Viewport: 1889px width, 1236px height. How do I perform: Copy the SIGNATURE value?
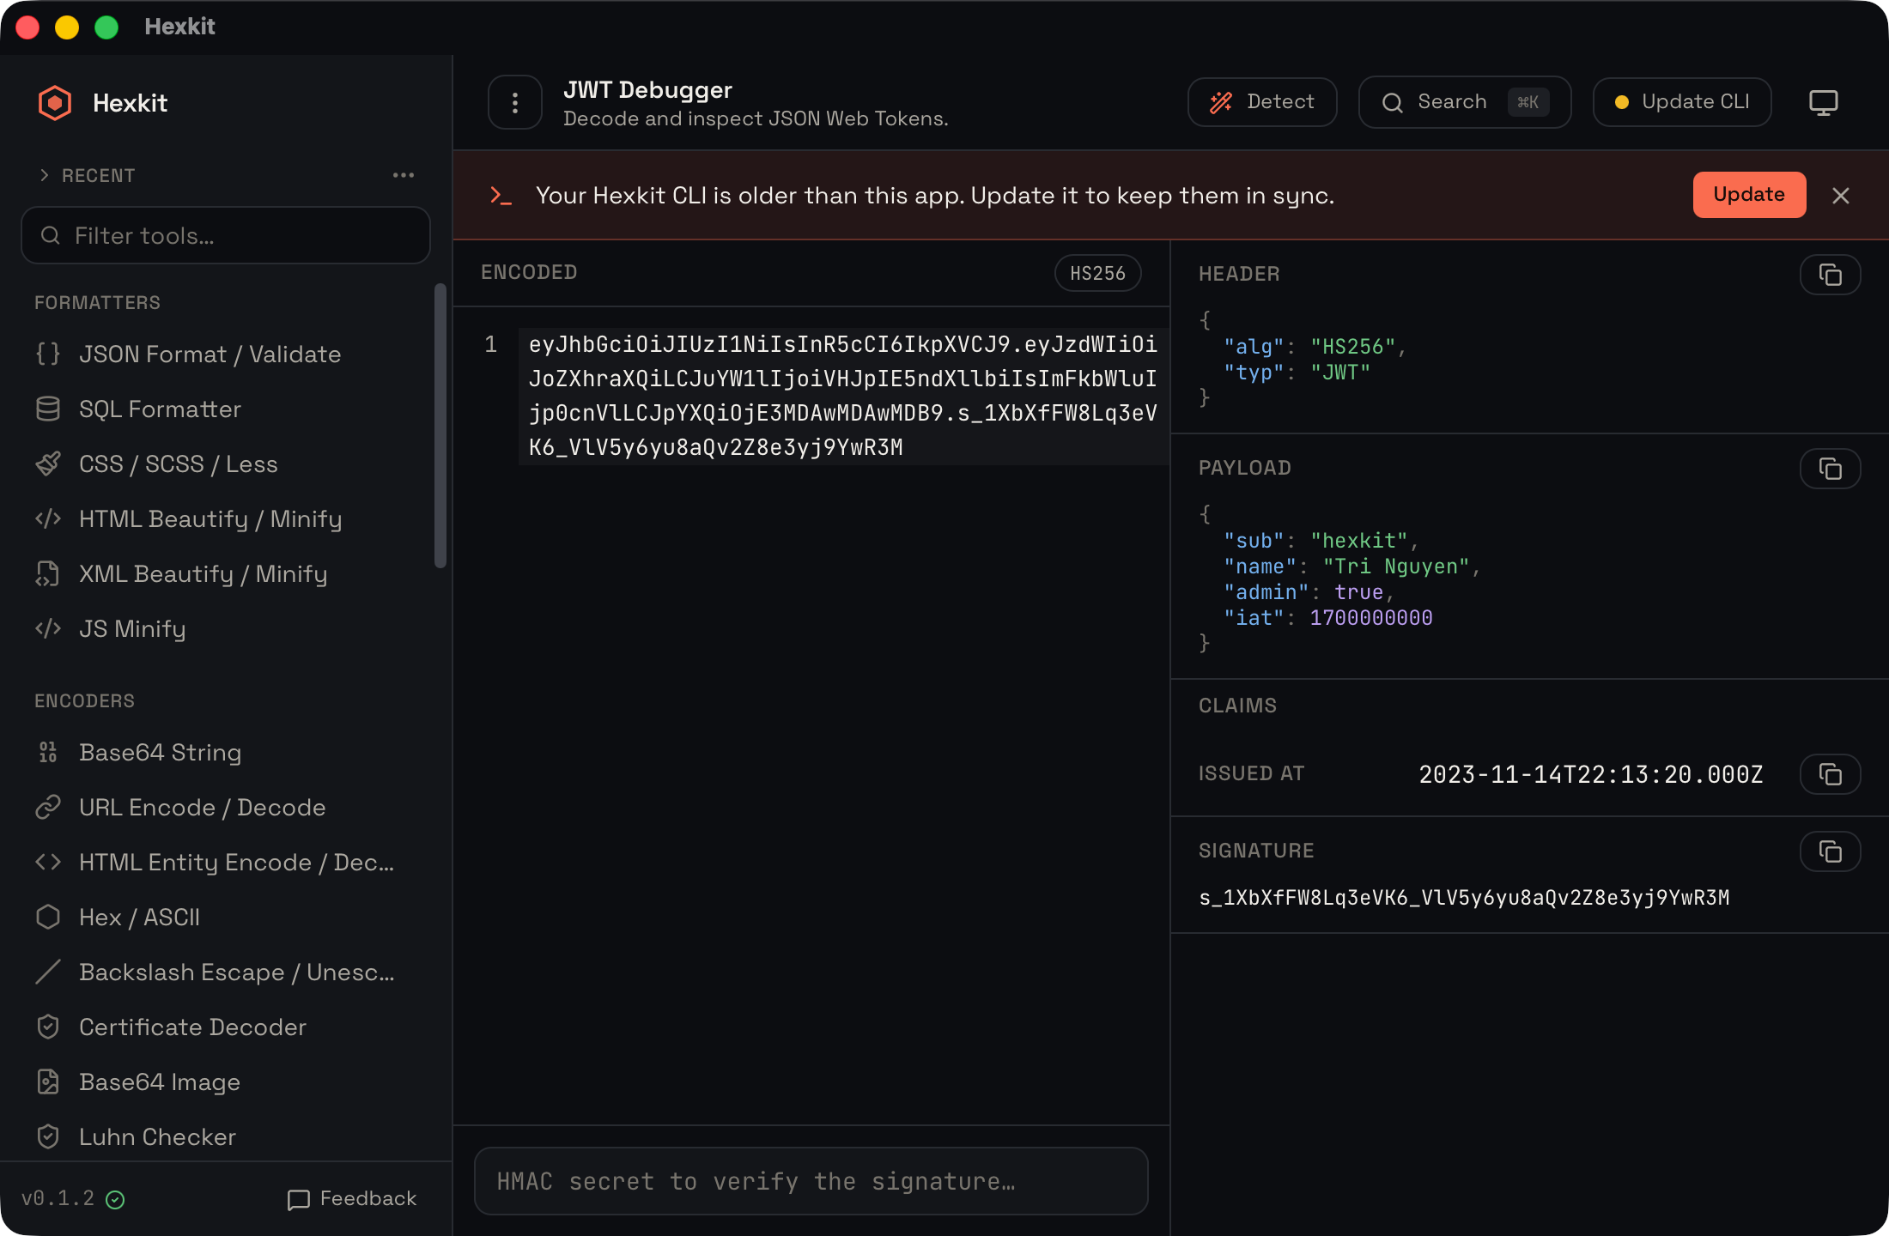(1830, 851)
